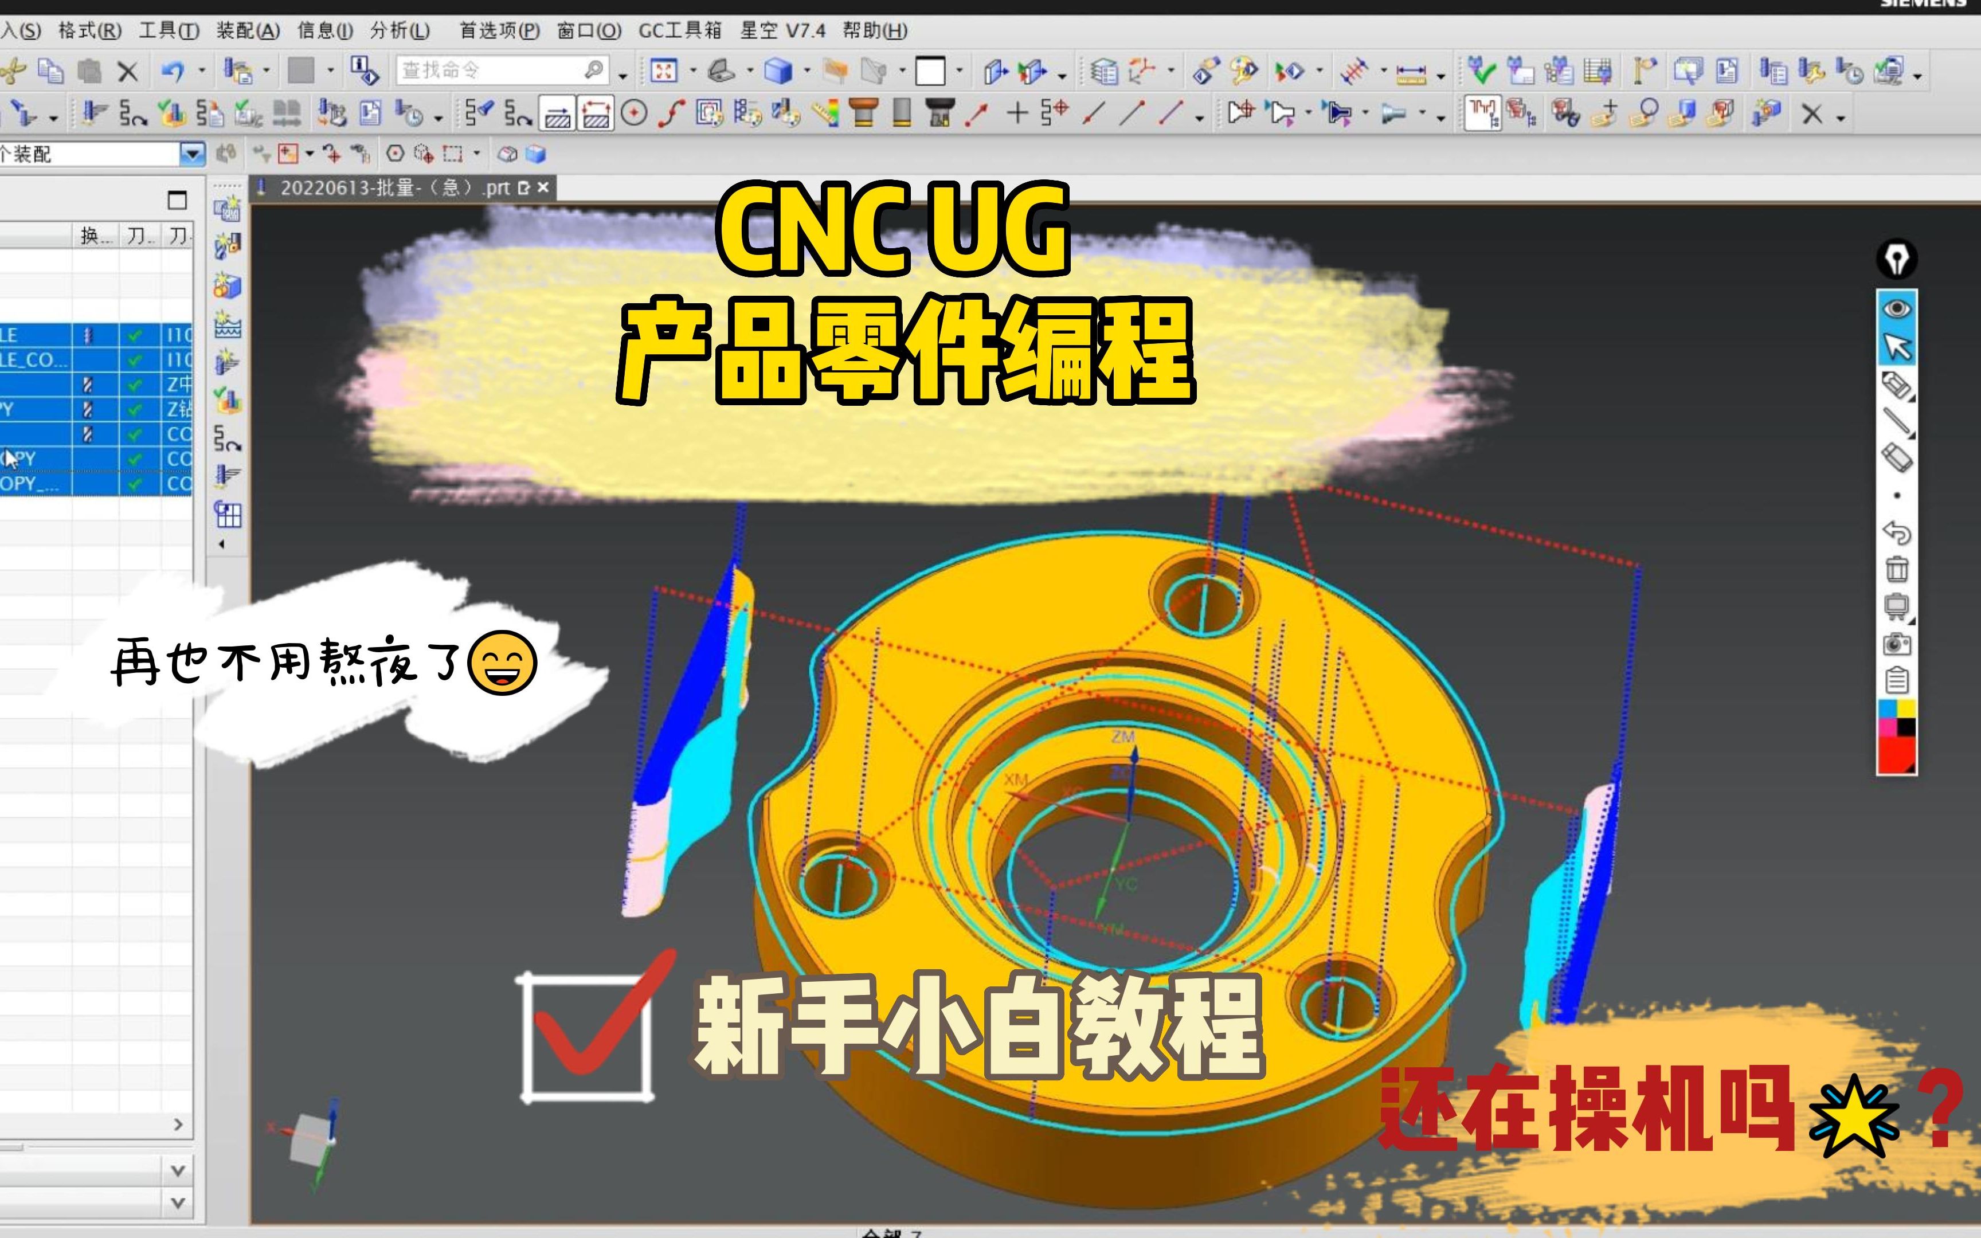Click the black face mill tool icon

(939, 113)
